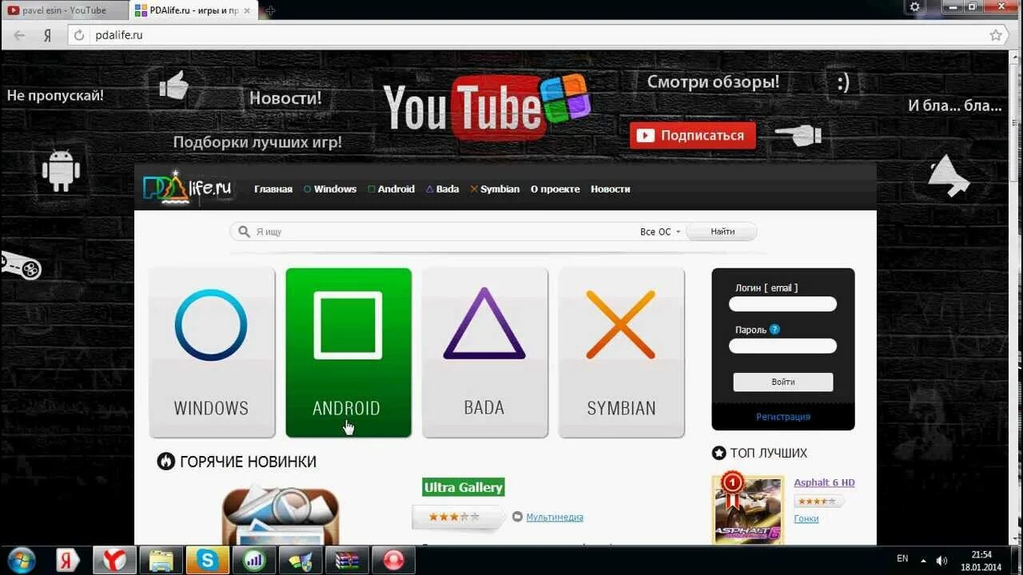Click the pointing hand icon near Подписаться
The width and height of the screenshot is (1023, 575).
pyautogui.click(x=798, y=135)
